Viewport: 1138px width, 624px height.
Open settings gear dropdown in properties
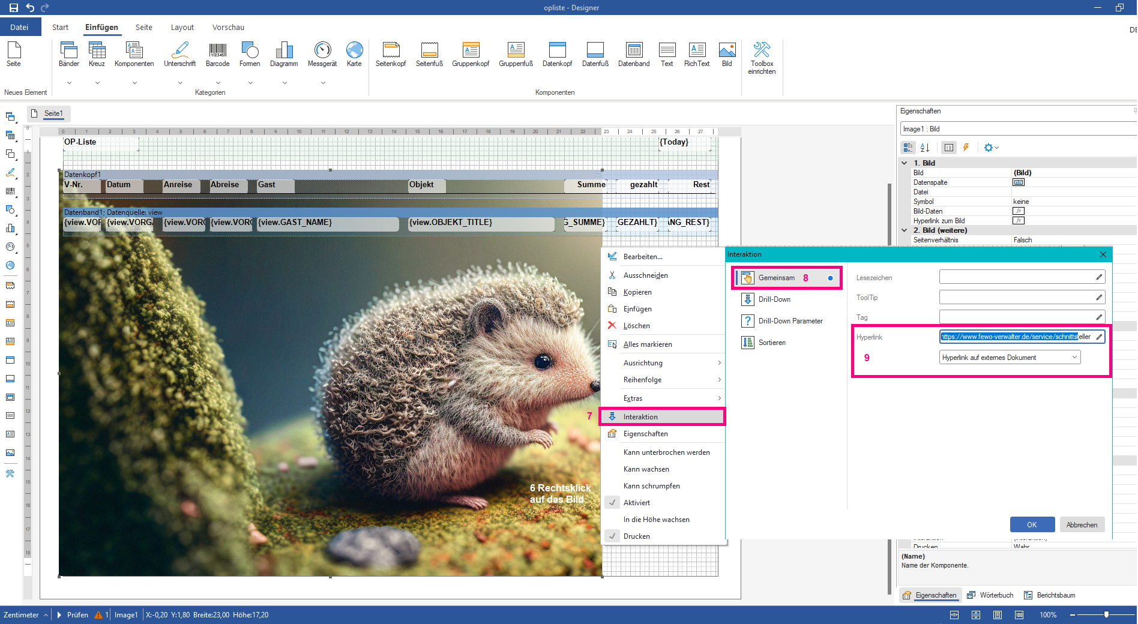991,148
